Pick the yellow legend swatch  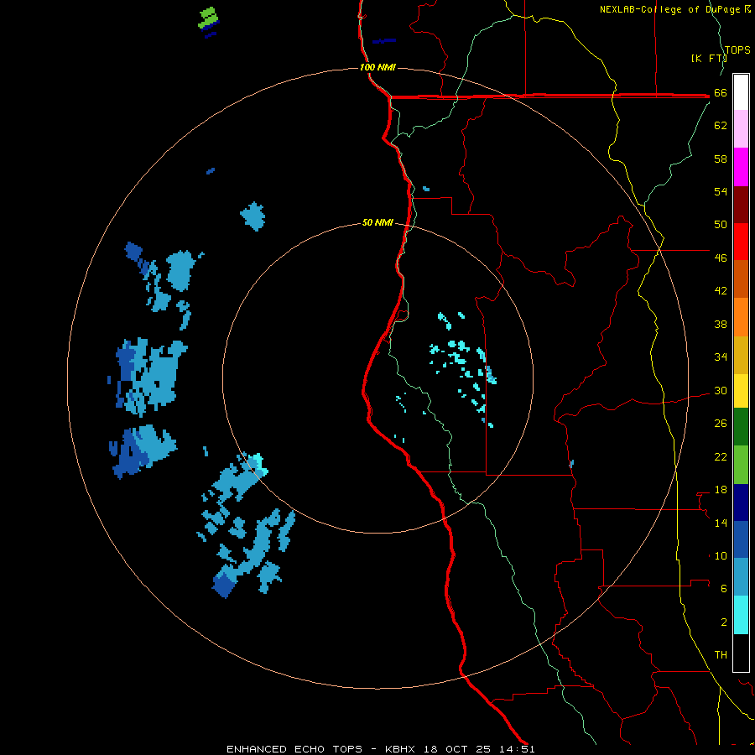coord(741,391)
